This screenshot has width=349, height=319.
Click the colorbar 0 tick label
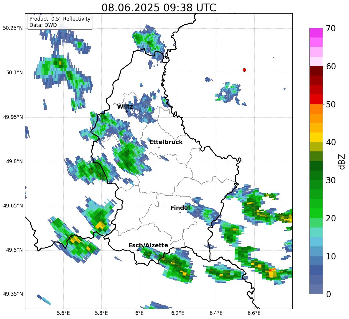click(x=328, y=294)
